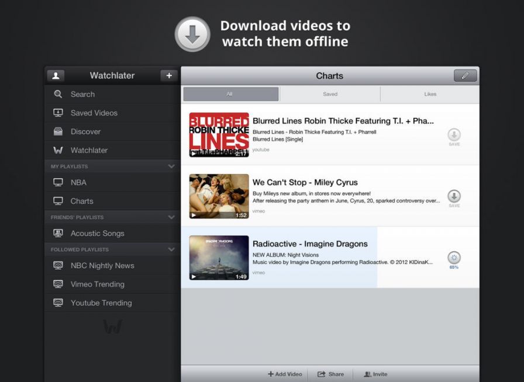The height and width of the screenshot is (382, 524).
Task: Open the user profile icon
Action: (x=56, y=75)
